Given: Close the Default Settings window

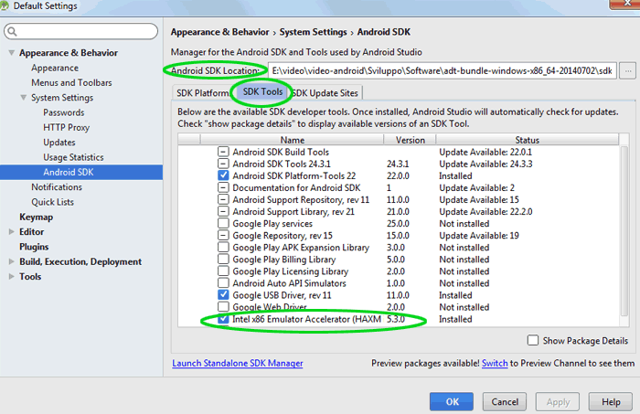Looking at the screenshot, I should (x=624, y=4).
